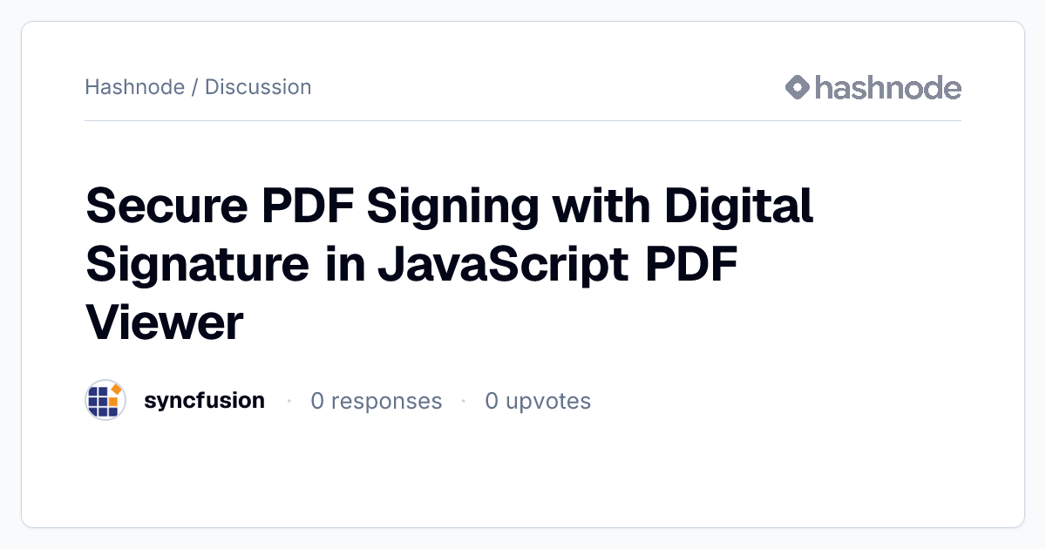Click the dot separator before 0 upvotes
This screenshot has width=1046, height=549.
tap(464, 401)
